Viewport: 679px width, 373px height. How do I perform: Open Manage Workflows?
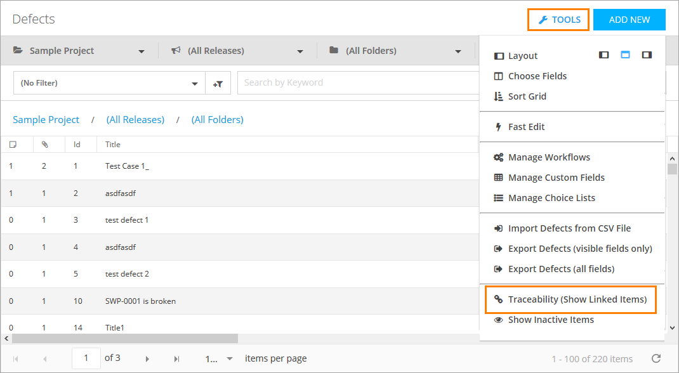coord(542,157)
